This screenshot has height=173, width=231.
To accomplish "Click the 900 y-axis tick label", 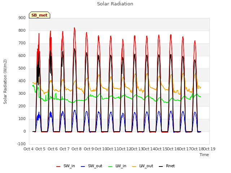I will 22,18.
